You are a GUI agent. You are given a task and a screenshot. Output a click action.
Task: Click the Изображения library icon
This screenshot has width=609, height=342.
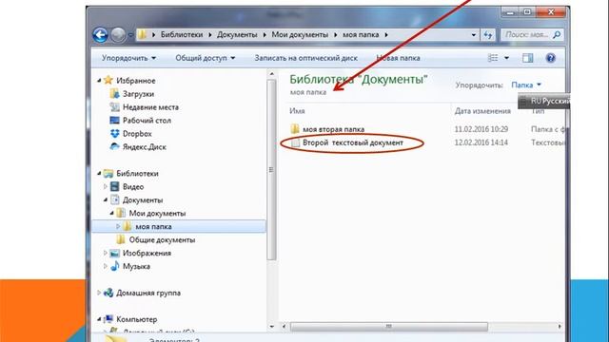pyautogui.click(x=114, y=253)
